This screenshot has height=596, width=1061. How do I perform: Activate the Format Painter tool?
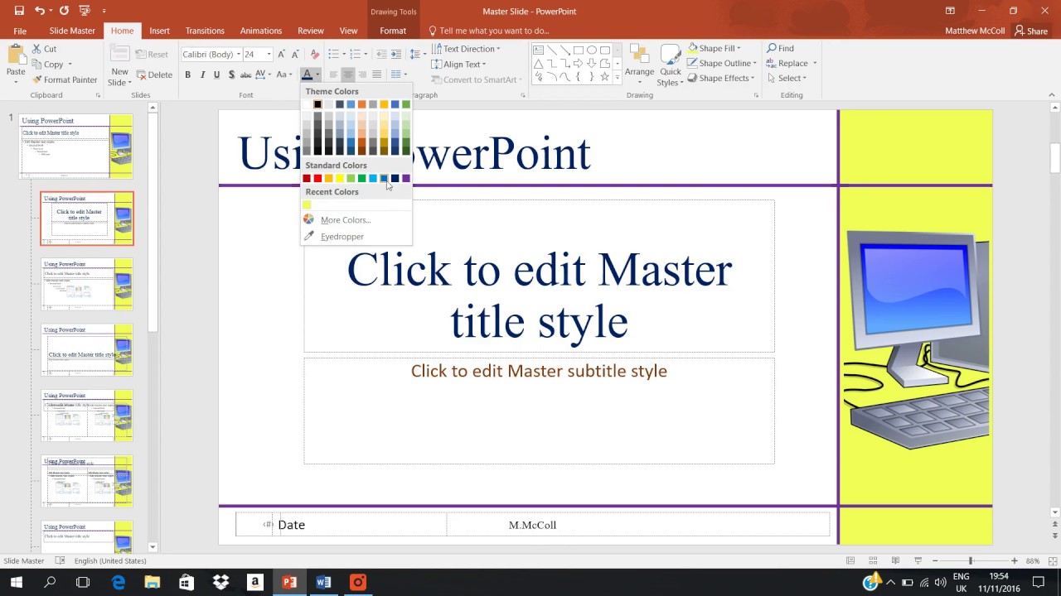pos(65,79)
